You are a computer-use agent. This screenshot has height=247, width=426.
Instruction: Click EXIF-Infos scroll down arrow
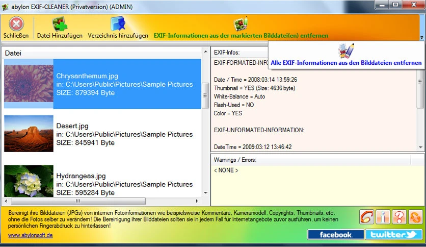[x=420, y=147]
